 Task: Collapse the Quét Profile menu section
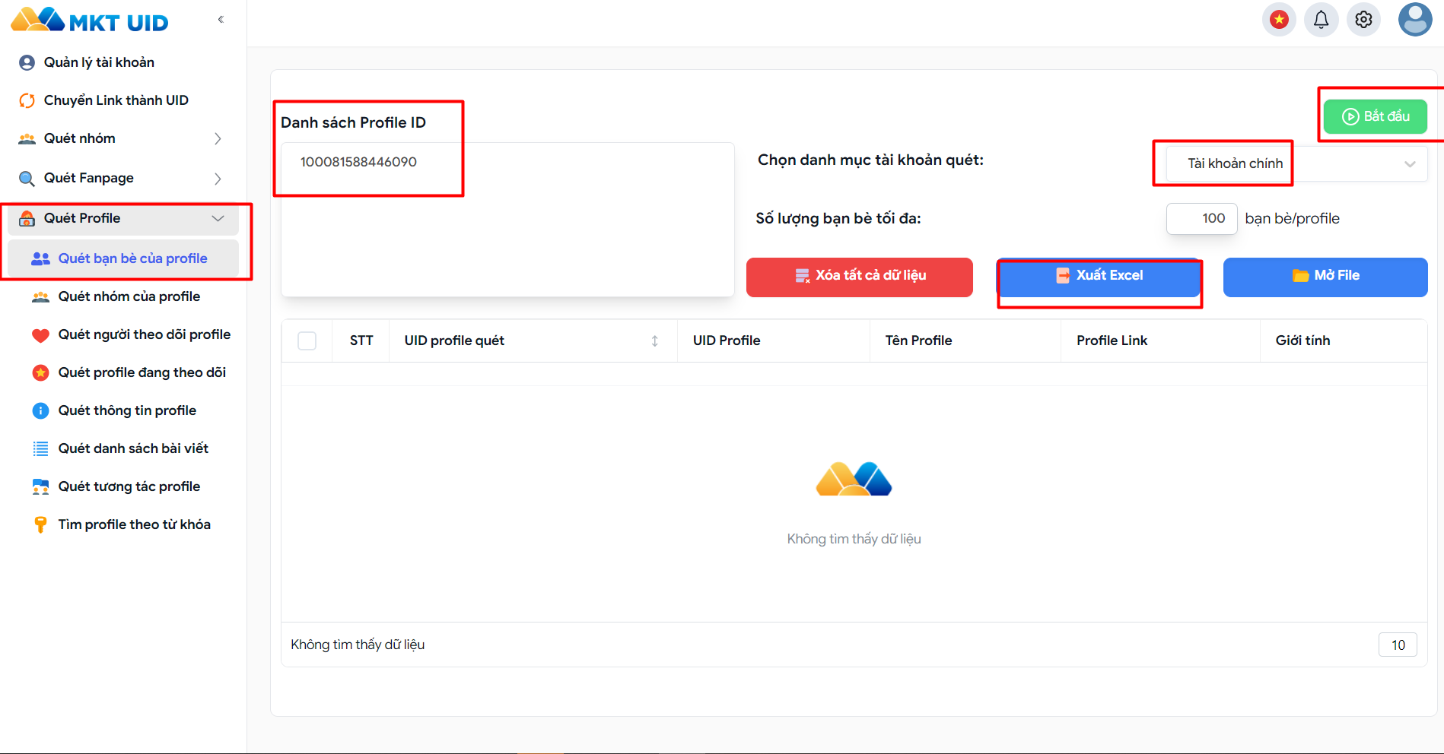(x=218, y=219)
